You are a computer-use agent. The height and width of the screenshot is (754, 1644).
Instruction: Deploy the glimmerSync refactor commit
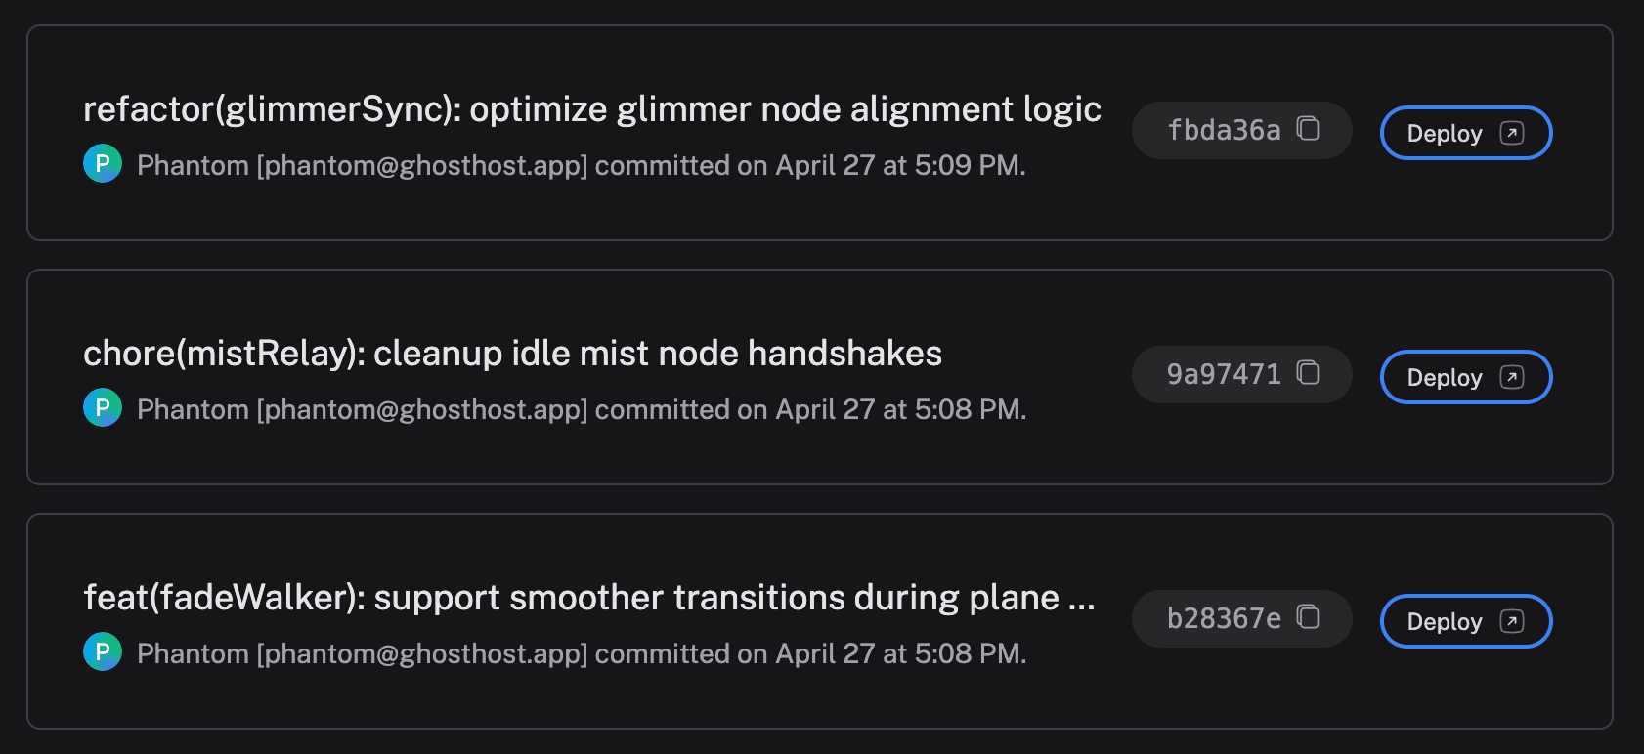click(1447, 133)
